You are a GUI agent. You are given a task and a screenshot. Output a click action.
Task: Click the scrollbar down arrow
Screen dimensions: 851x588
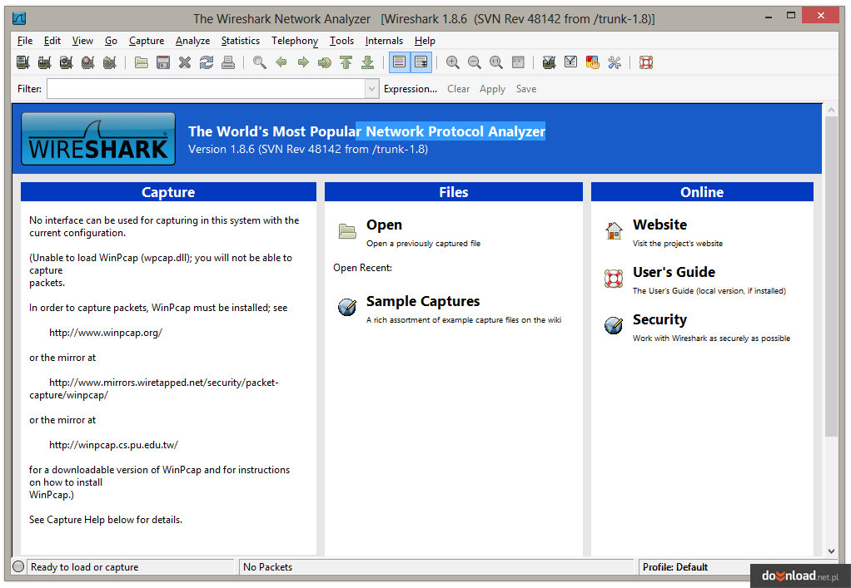coord(831,551)
